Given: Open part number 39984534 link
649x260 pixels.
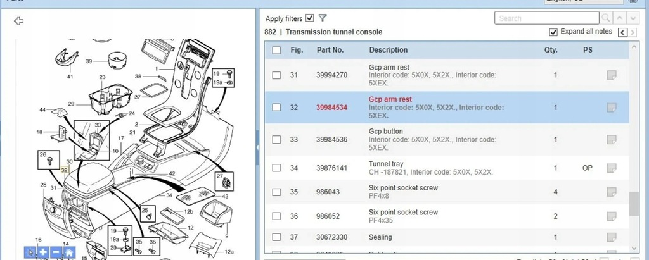Looking at the screenshot, I should (331, 108).
